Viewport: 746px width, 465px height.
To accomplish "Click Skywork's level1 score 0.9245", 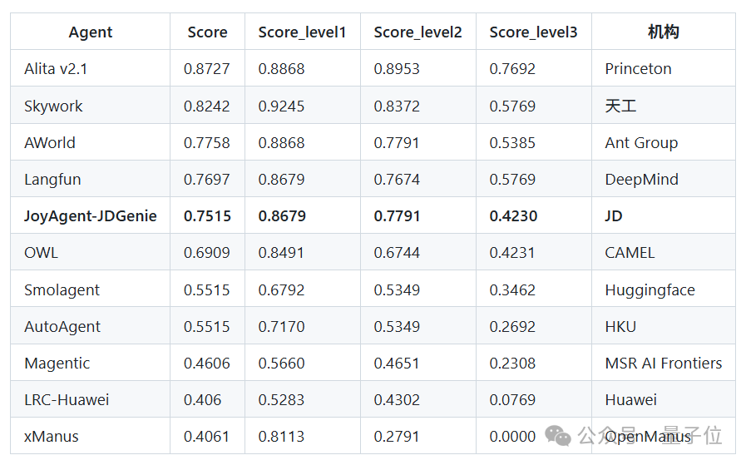I will point(281,106).
